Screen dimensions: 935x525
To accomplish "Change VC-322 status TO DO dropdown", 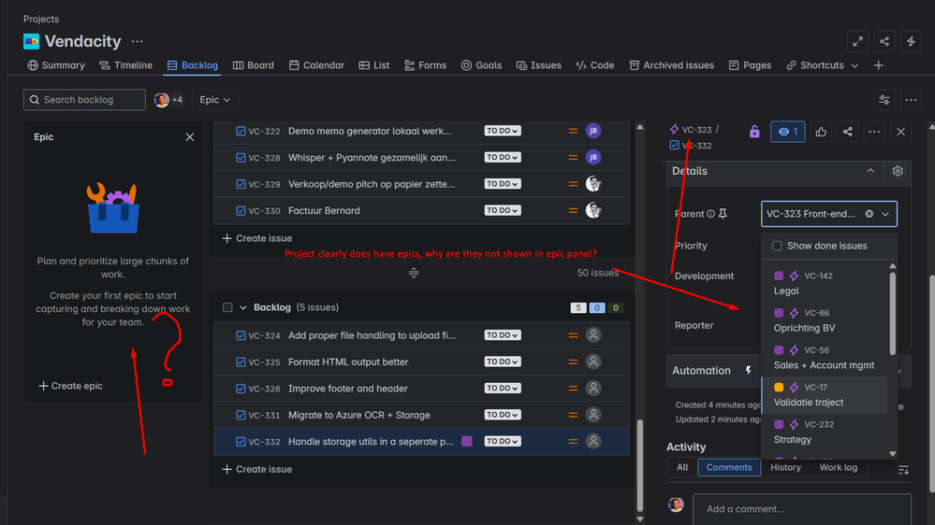I will click(502, 131).
